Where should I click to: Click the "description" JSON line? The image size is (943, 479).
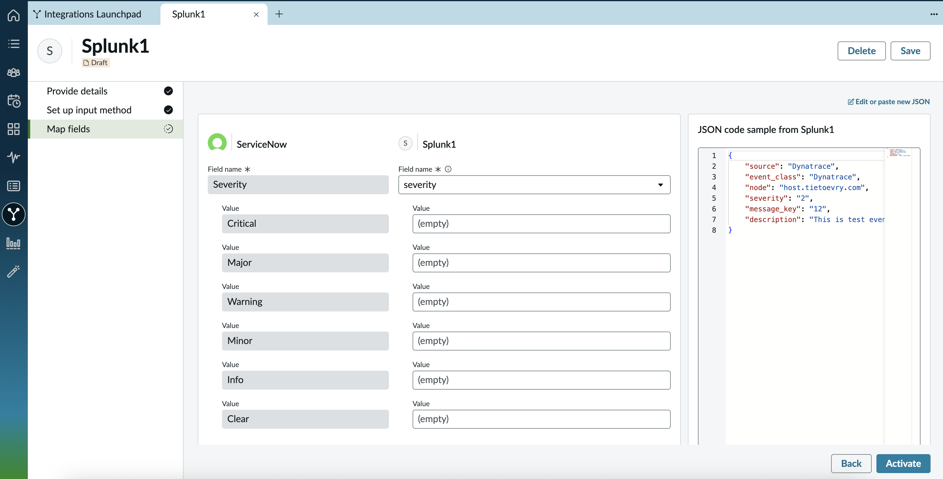coord(815,219)
